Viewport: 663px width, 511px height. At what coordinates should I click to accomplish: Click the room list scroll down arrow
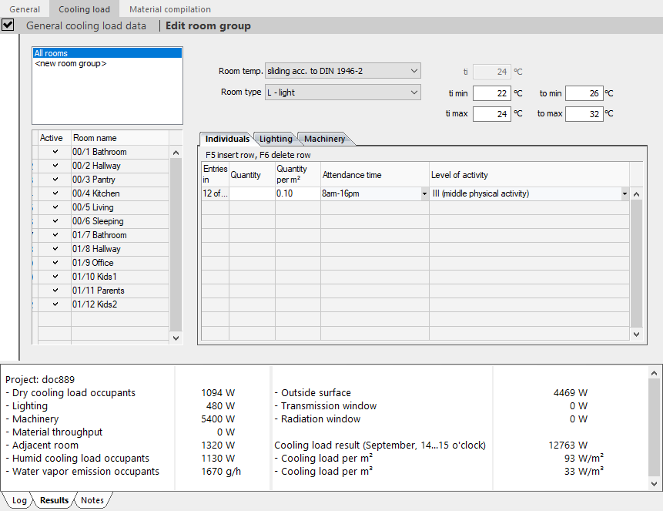pyautogui.click(x=176, y=338)
